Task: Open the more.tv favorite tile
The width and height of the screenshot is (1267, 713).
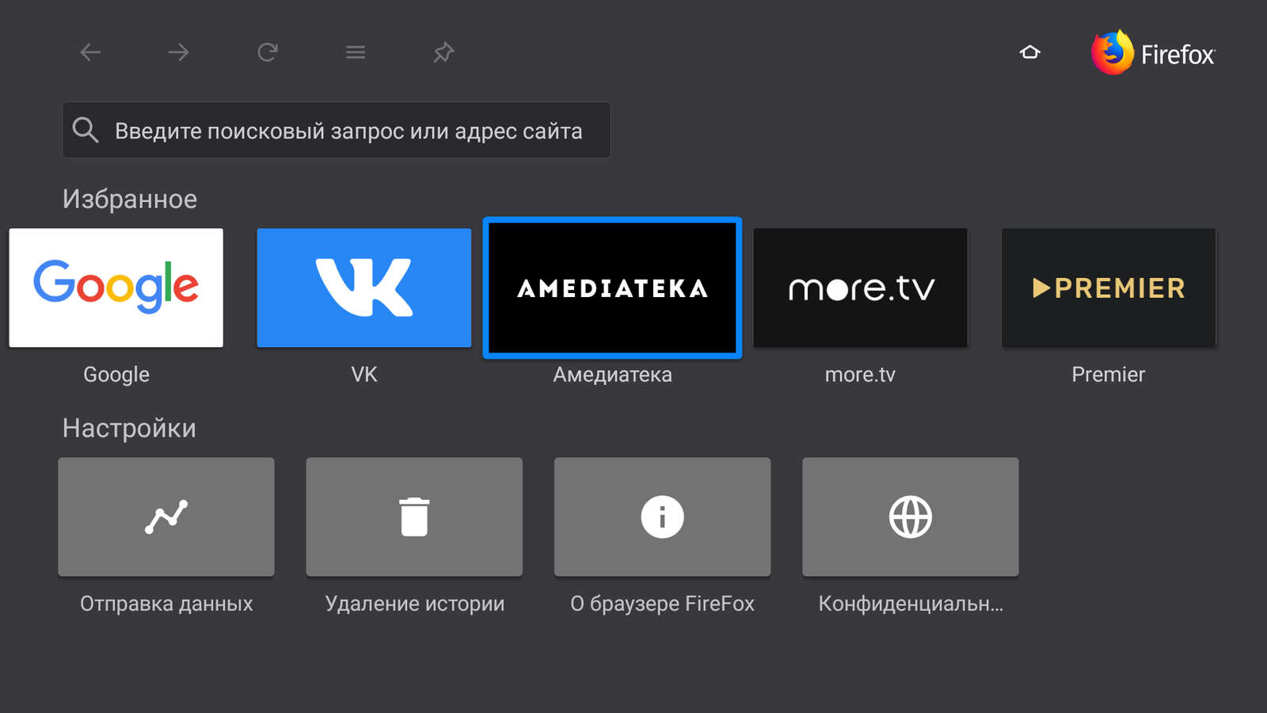Action: (x=861, y=288)
